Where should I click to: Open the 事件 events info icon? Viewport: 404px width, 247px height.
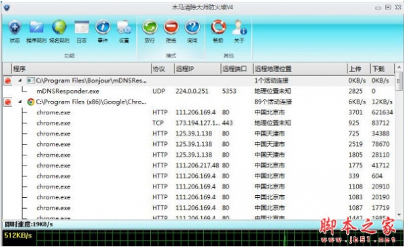[103, 27]
